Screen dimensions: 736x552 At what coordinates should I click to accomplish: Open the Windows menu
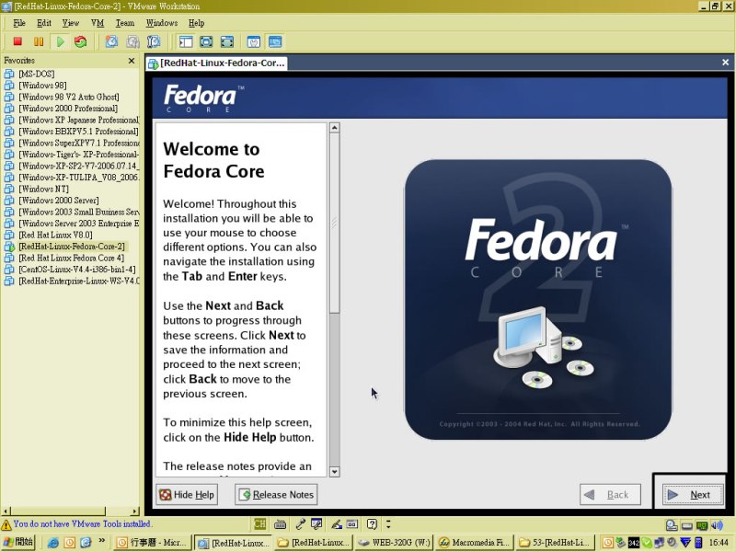(x=162, y=23)
